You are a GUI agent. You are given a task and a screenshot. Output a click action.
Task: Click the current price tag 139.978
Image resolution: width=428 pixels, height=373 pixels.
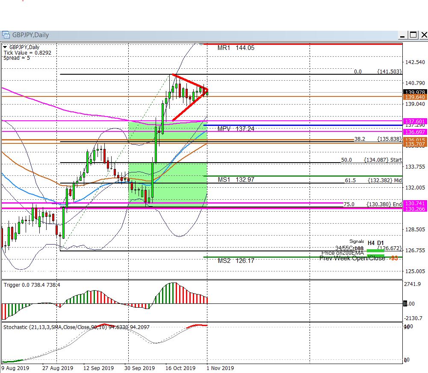point(414,92)
